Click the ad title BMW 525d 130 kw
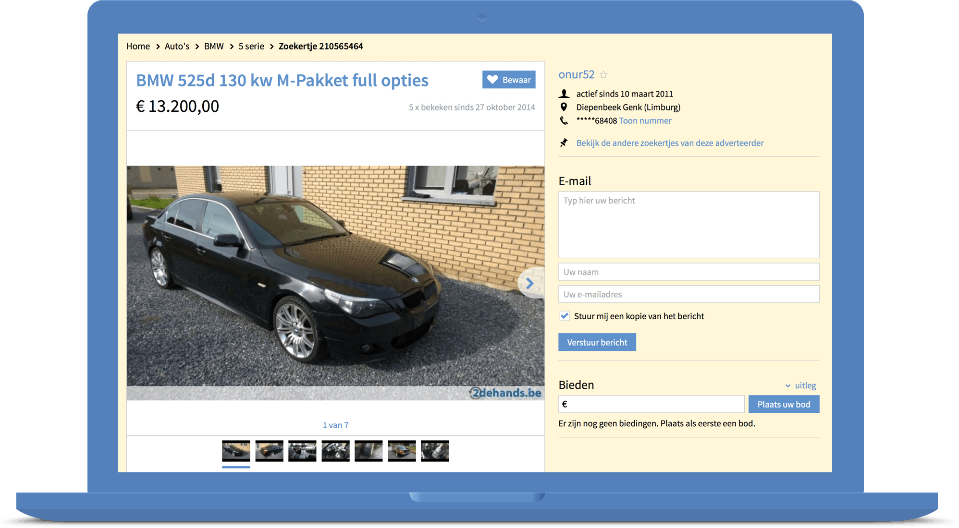The image size is (959, 528). (x=282, y=81)
